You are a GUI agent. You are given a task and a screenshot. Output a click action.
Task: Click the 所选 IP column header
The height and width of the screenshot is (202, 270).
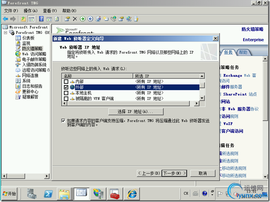pyautogui.click(x=166, y=76)
